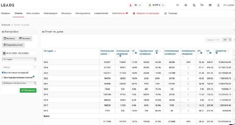Go to the "Финансы" menu section
The height and width of the screenshot is (125, 235).
coord(66,13)
